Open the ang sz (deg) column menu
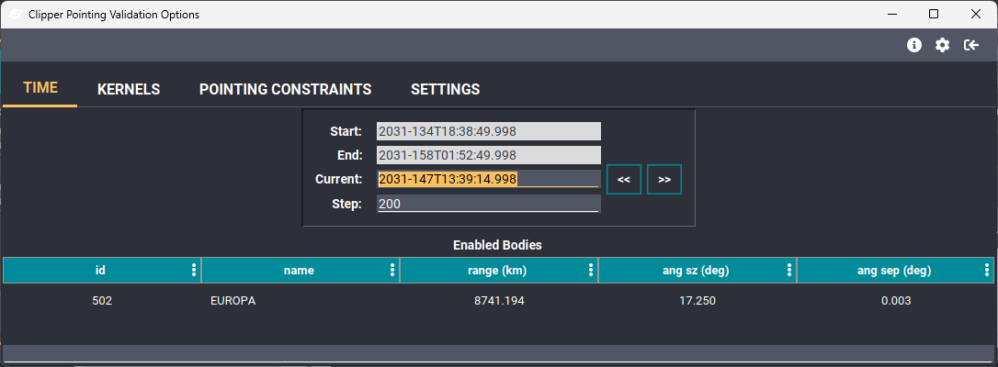Viewport: 998px width, 367px height. coord(789,271)
